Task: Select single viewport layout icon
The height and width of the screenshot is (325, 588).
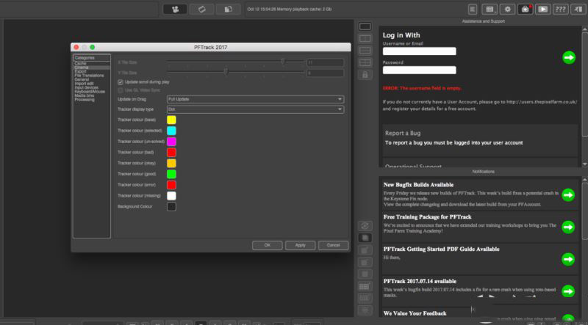Action: click(x=365, y=26)
